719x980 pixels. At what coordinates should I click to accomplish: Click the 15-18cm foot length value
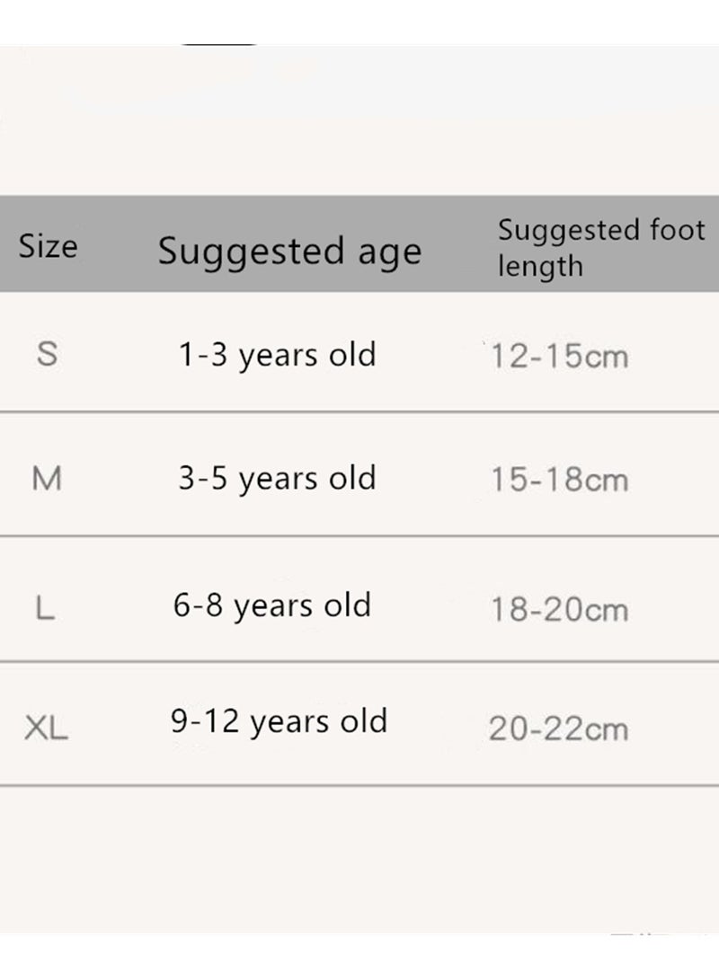pyautogui.click(x=560, y=480)
